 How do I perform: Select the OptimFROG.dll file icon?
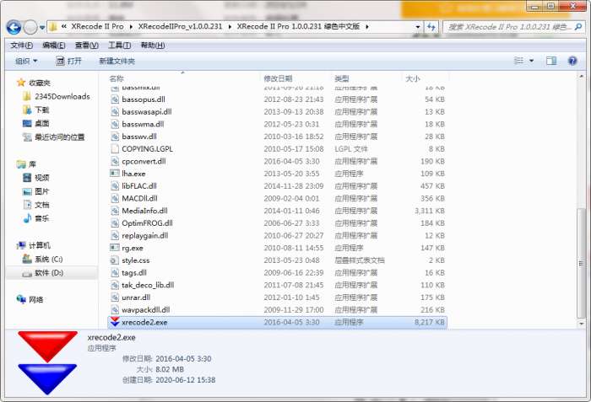[115, 223]
